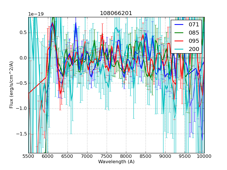Screen dimensions: 227x170
Task: Select the 200 legend label
Action: (x=194, y=49)
